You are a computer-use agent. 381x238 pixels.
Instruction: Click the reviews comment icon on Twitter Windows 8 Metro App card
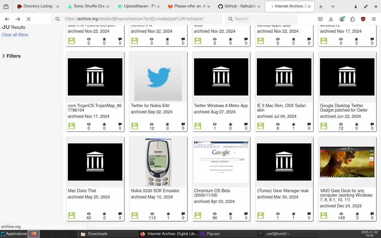[x=246, y=124]
